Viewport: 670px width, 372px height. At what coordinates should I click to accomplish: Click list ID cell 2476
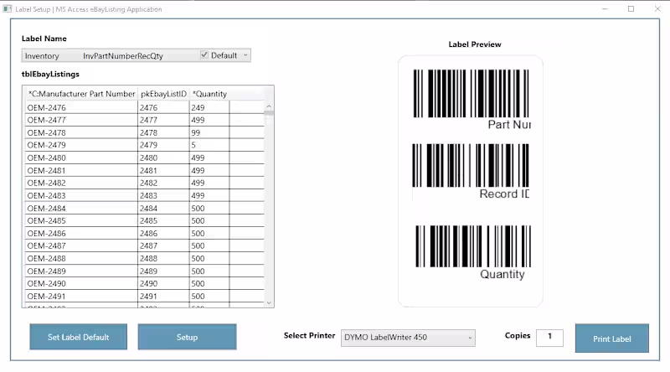click(x=163, y=107)
